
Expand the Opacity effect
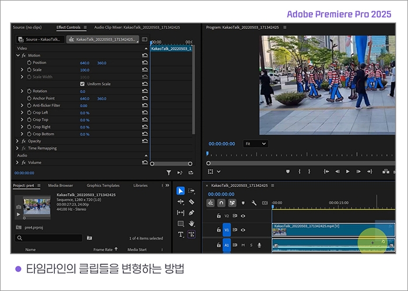tap(17, 141)
